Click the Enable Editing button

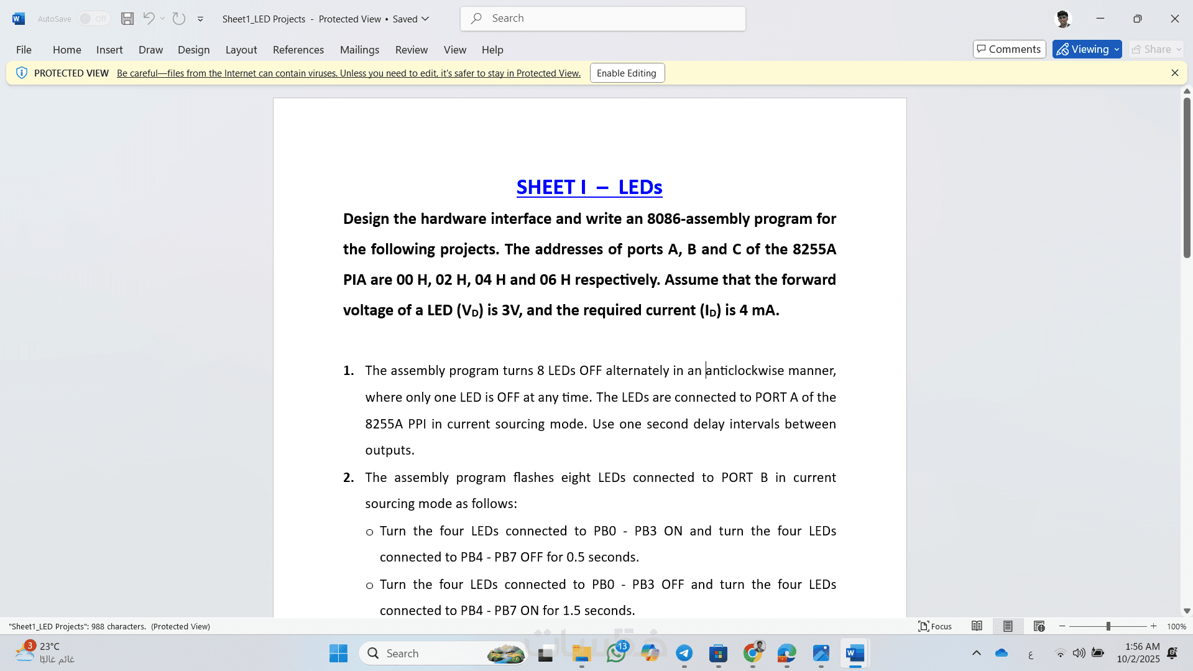click(627, 73)
